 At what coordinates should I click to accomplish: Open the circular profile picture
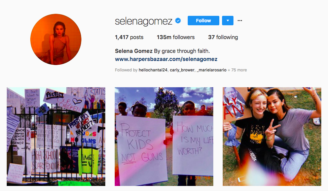[x=56, y=39]
